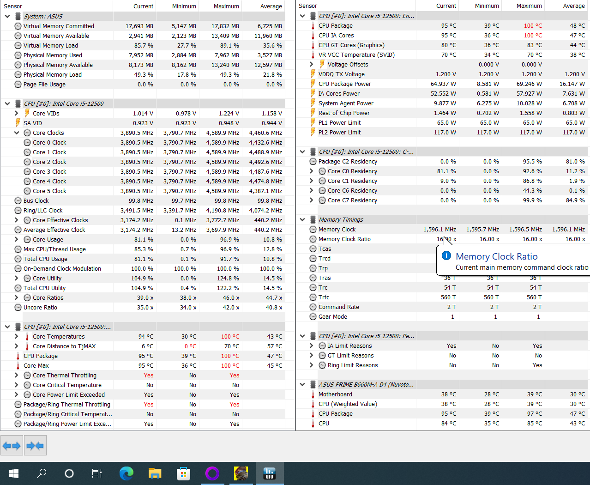The height and width of the screenshot is (485, 590).
Task: Click left pane Maximum column header
Action: pos(221,6)
